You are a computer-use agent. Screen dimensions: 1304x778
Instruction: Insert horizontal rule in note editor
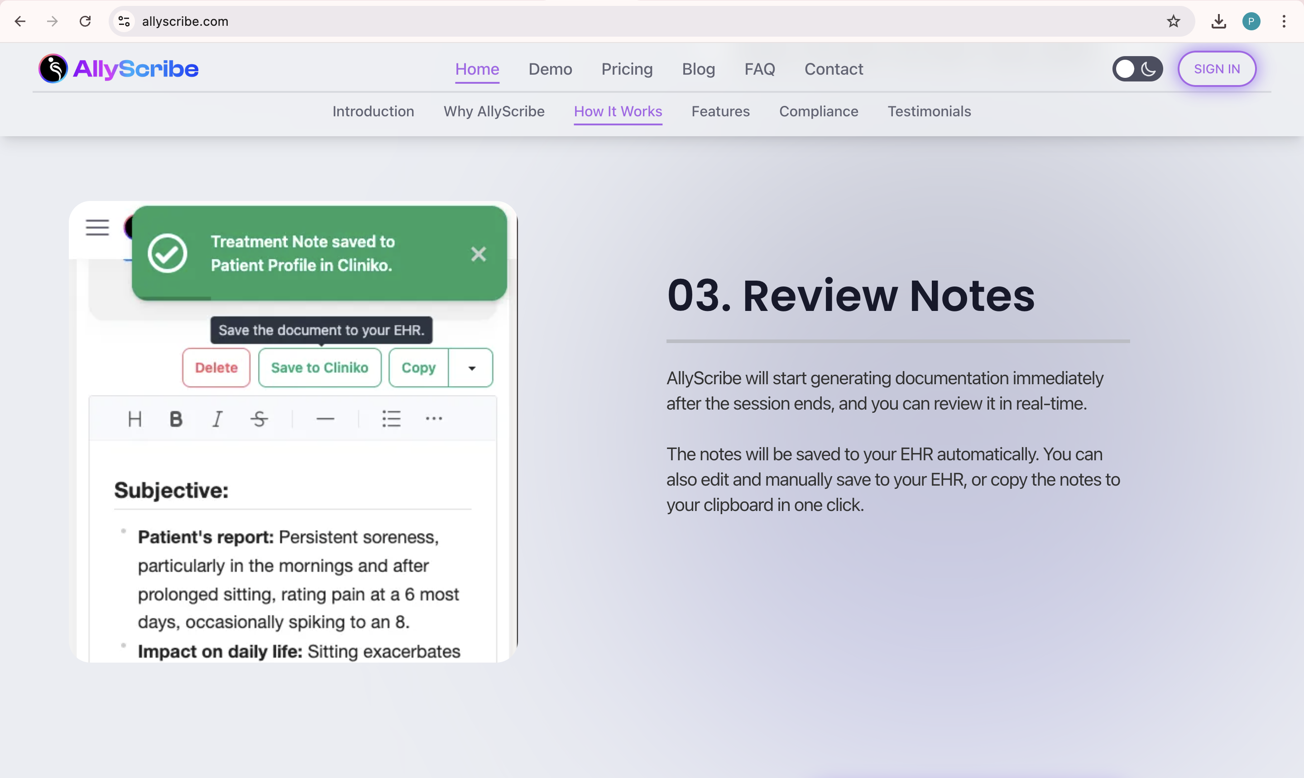click(326, 419)
